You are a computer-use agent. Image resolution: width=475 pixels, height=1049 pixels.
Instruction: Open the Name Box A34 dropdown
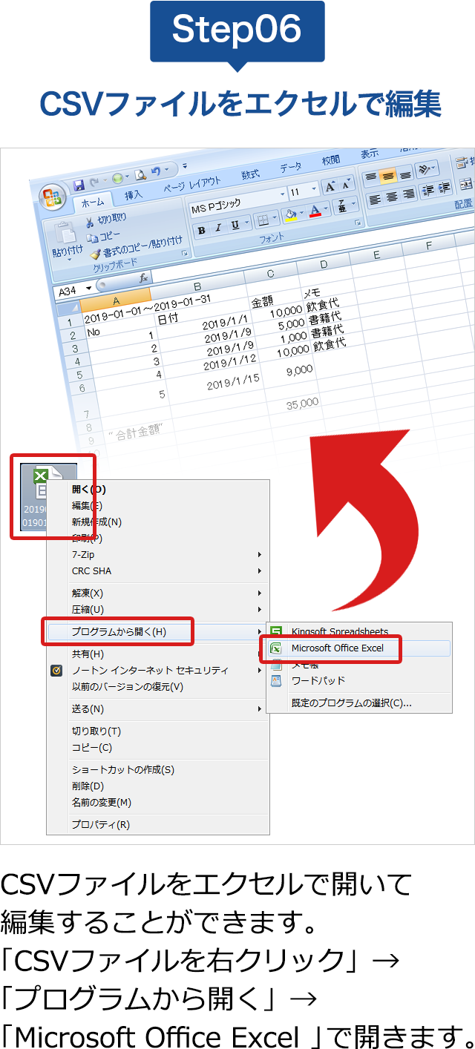tap(90, 289)
